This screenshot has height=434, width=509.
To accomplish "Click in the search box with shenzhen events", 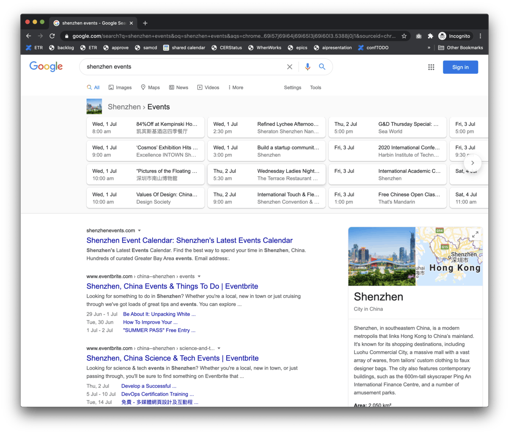I will click(x=182, y=67).
